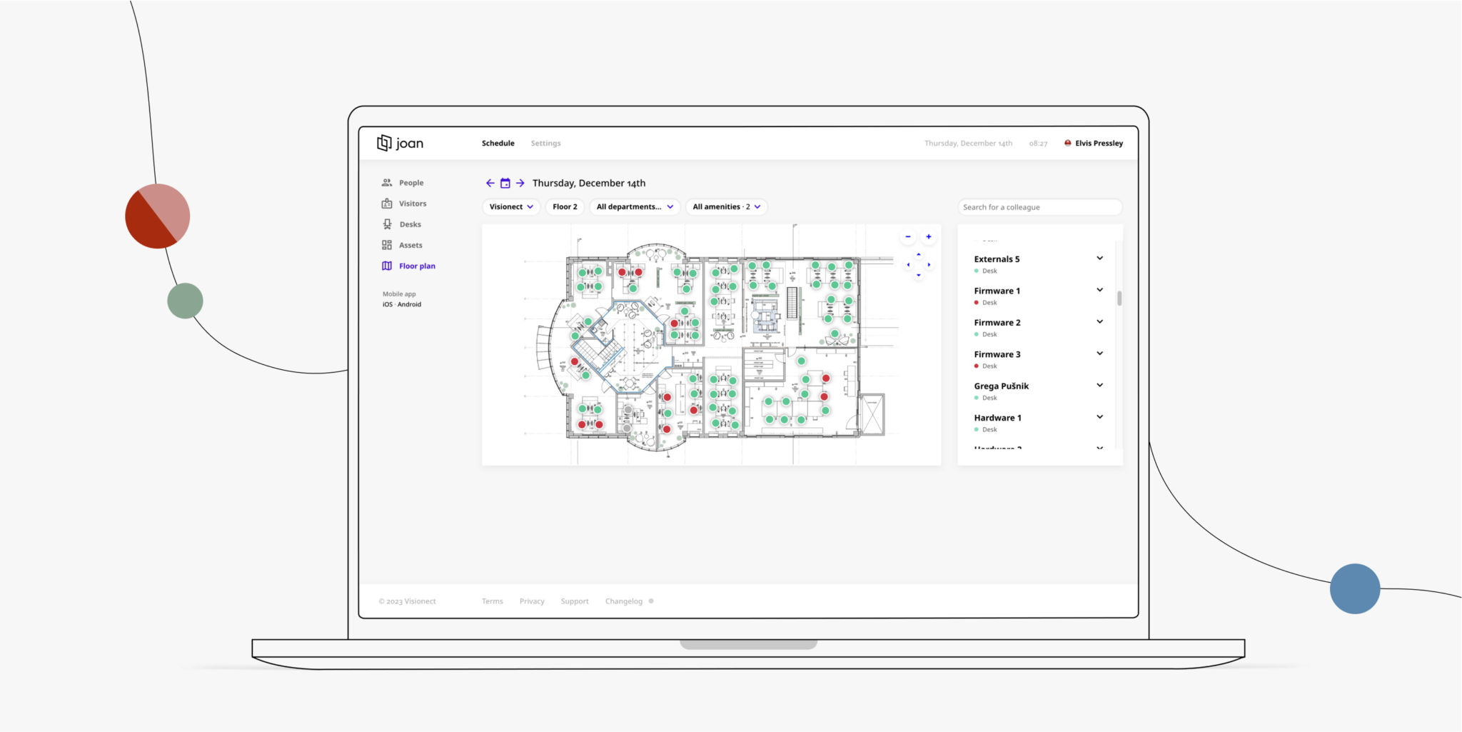Open the calendar date picker icon
The image size is (1462, 732).
pyautogui.click(x=505, y=183)
